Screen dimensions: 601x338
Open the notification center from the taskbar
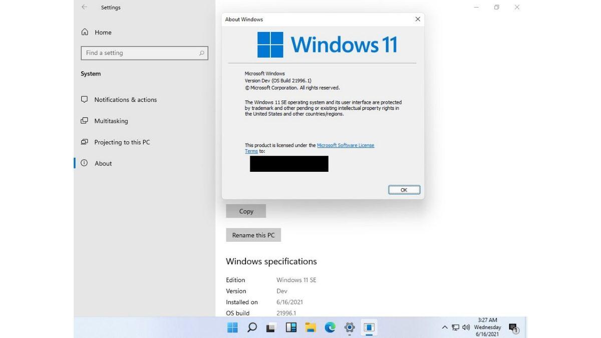pyautogui.click(x=513, y=327)
